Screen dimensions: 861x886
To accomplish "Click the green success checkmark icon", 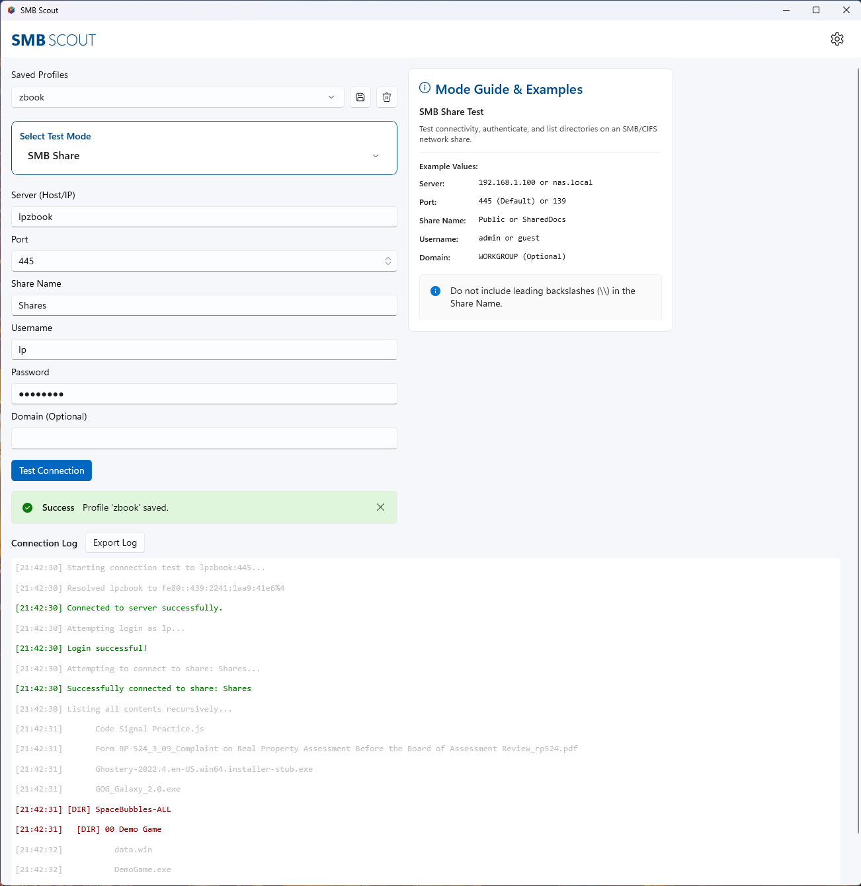I will point(28,507).
